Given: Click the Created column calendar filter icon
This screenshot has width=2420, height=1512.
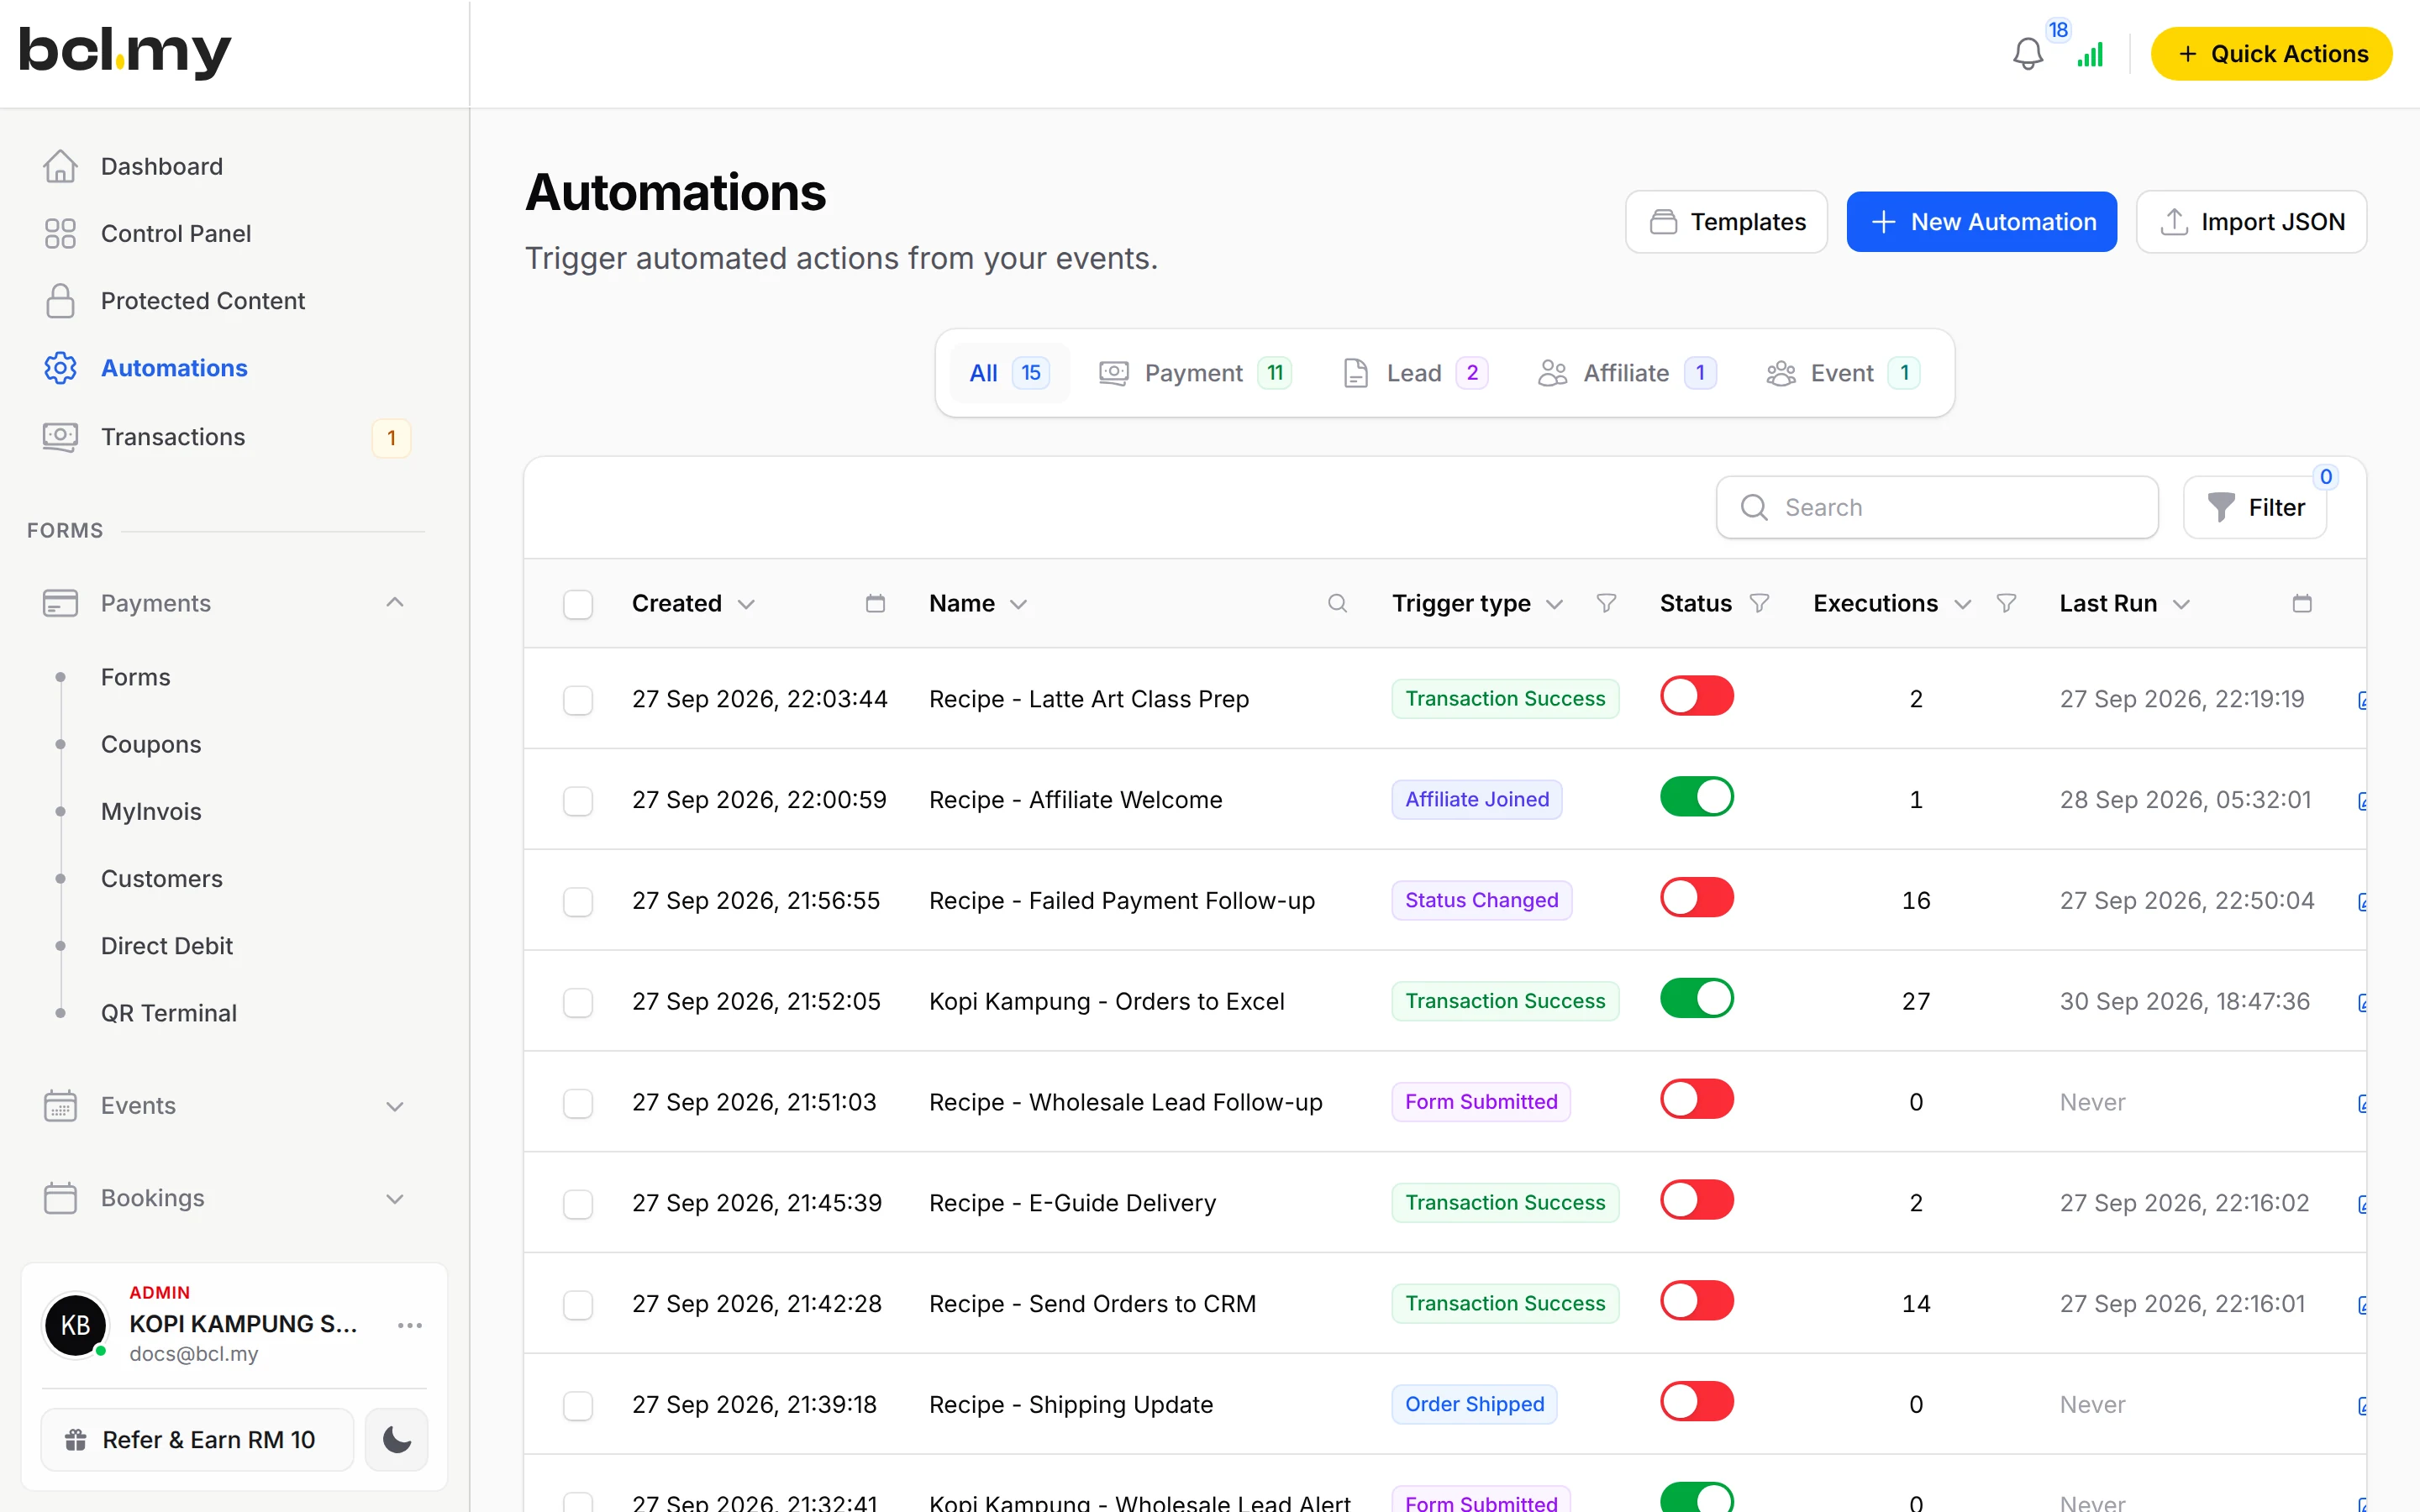Looking at the screenshot, I should click(875, 603).
